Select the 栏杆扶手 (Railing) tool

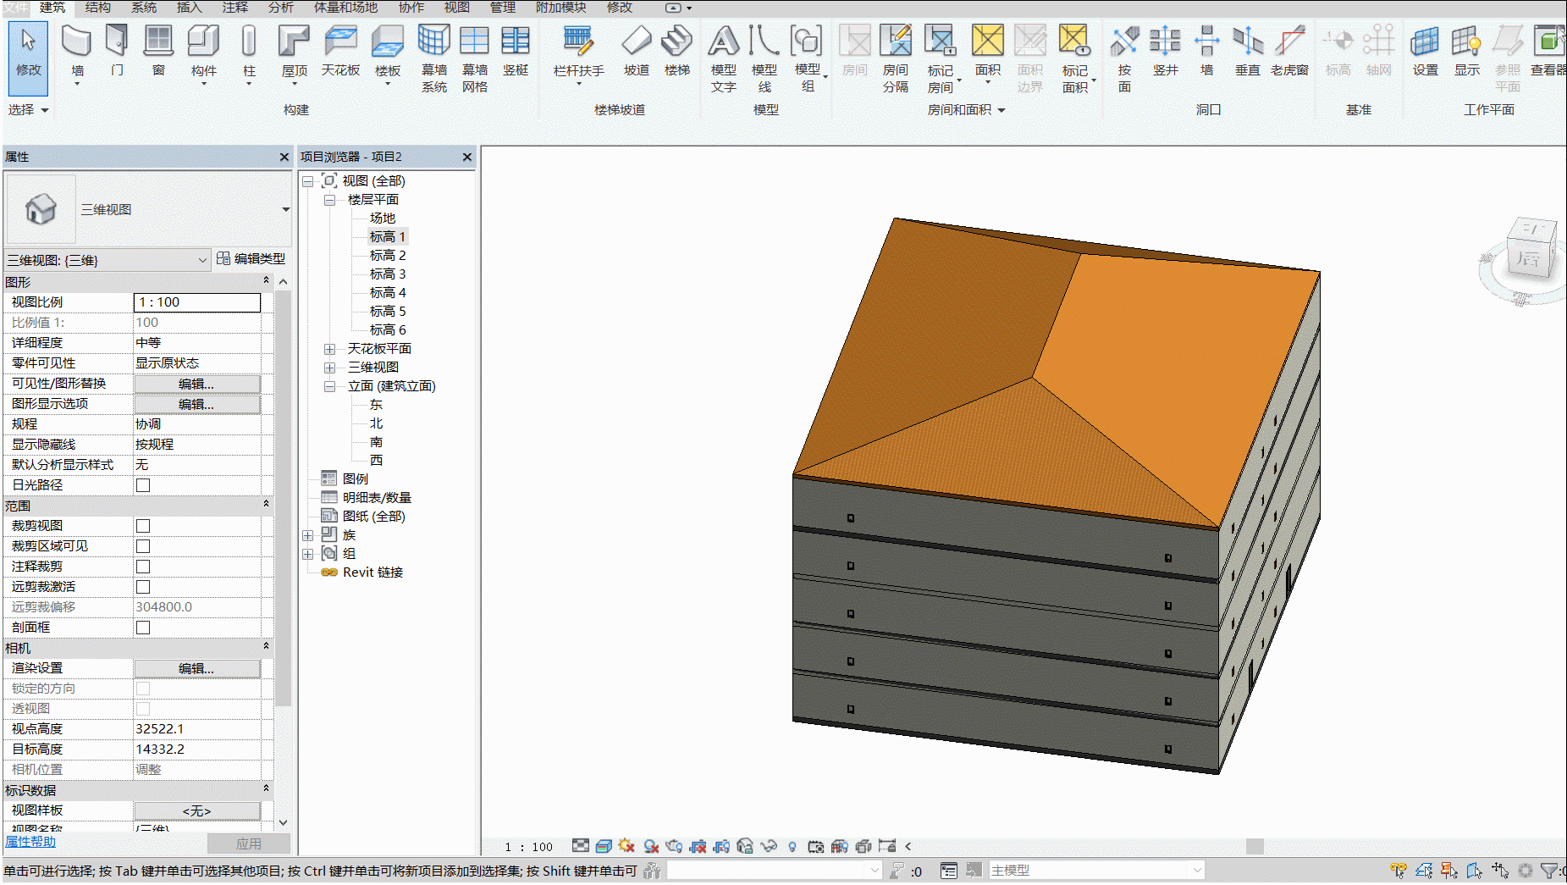579,53
